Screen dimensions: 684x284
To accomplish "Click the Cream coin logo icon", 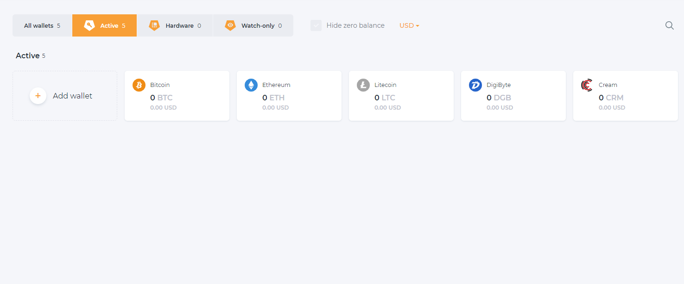I will (x=587, y=85).
